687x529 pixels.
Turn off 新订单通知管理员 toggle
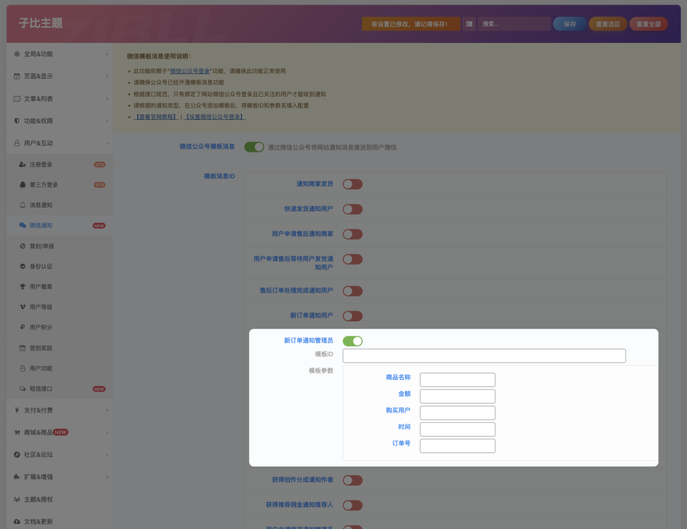click(352, 341)
